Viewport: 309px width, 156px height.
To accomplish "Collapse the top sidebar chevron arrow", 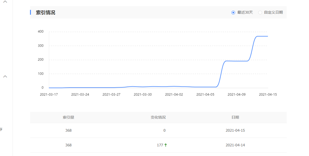I will coord(5,2).
